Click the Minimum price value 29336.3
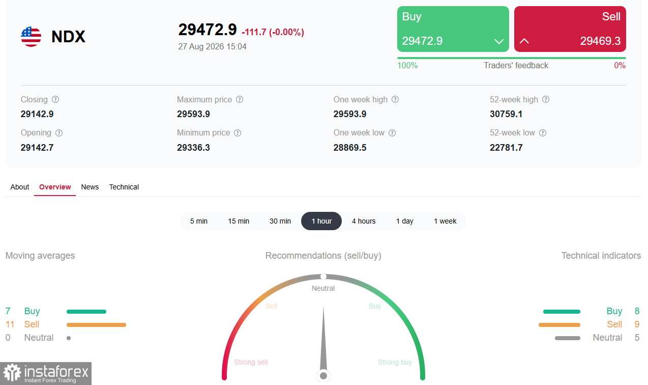 (194, 148)
